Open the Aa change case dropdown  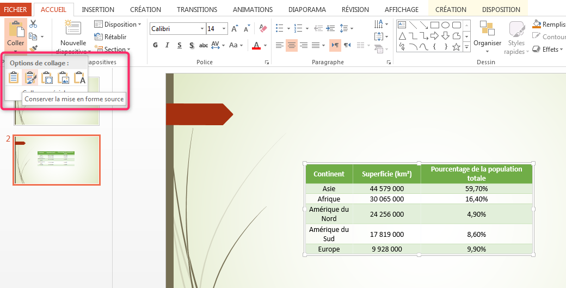[236, 45]
